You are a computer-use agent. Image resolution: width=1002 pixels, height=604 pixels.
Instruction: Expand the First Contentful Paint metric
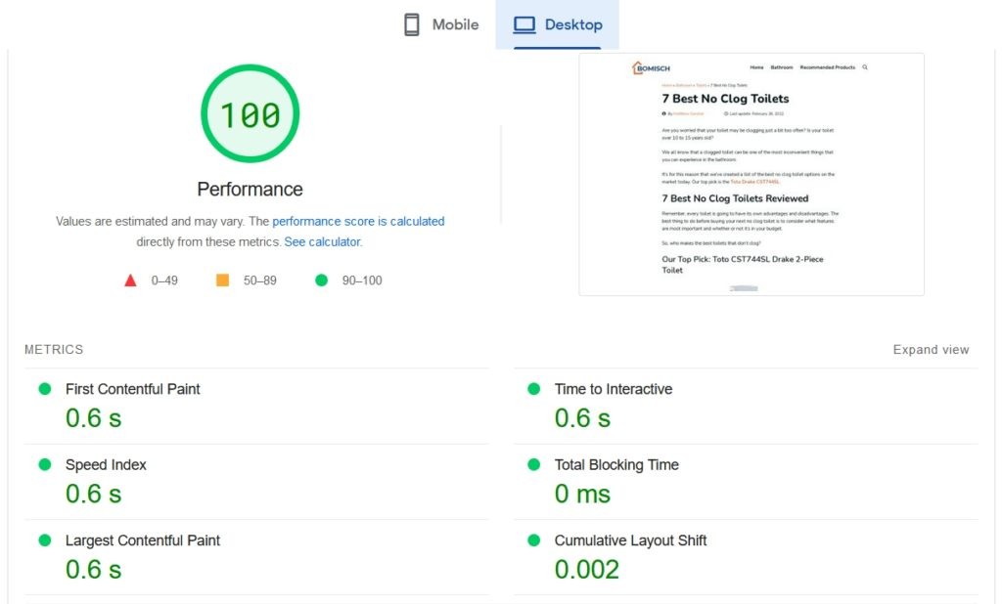(x=132, y=389)
